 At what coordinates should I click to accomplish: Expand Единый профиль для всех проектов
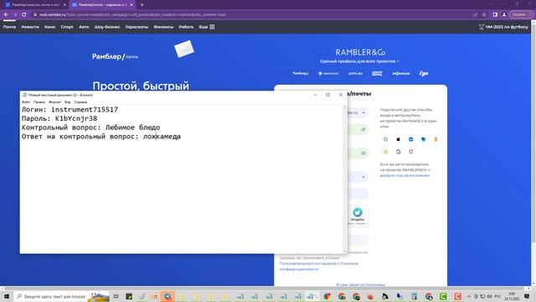(x=359, y=61)
